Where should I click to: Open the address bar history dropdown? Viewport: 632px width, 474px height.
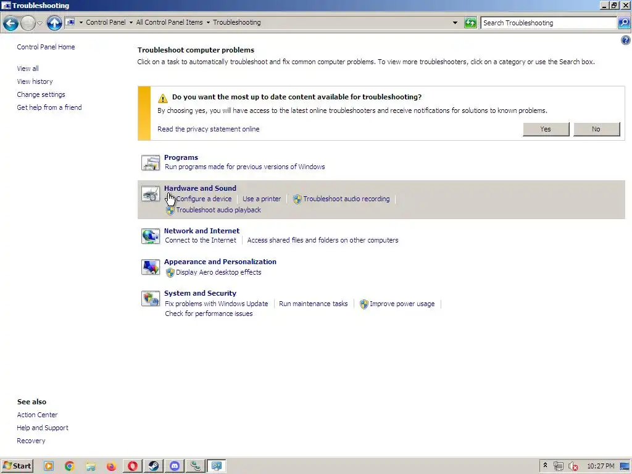[455, 23]
